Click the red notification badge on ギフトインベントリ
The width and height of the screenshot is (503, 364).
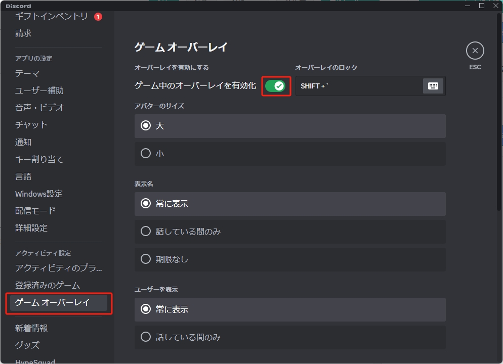coord(98,17)
